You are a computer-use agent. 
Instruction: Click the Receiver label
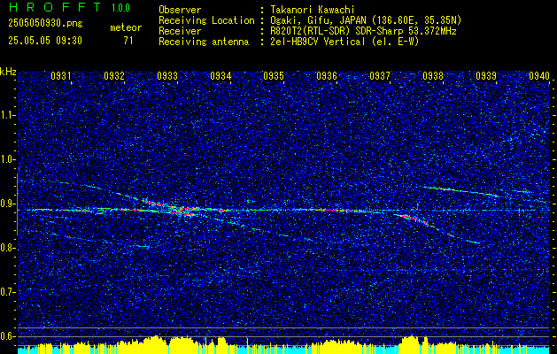180,31
